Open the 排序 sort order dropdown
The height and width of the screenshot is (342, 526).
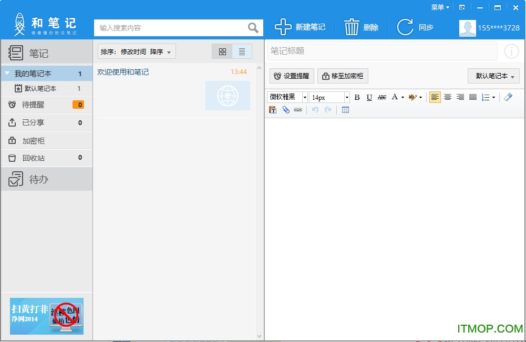coord(137,51)
